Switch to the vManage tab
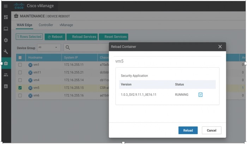This screenshot has height=144, width=247. (x=66, y=25)
